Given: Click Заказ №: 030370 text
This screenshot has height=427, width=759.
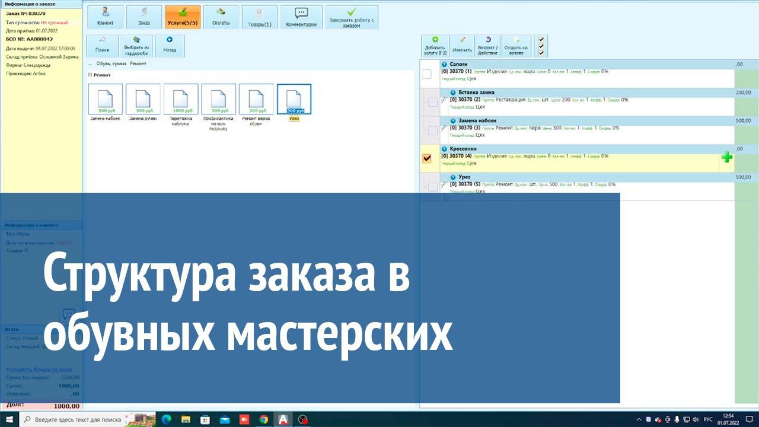Looking at the screenshot, I should tap(25, 14).
